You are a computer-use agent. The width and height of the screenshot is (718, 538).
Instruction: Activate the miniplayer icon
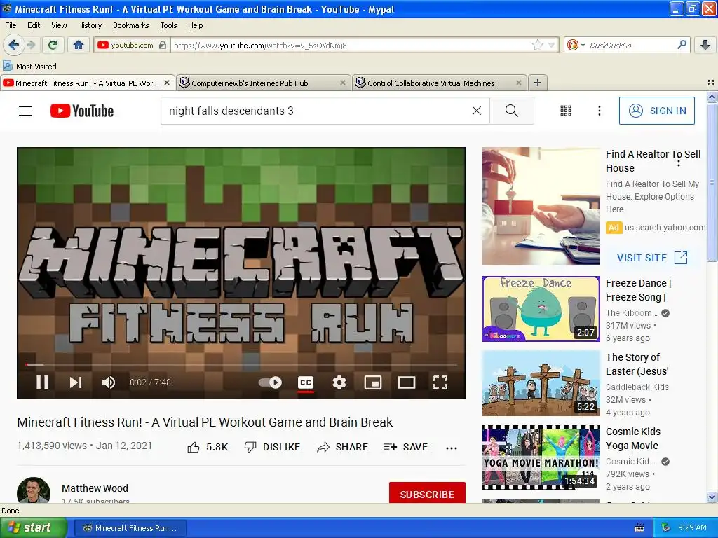tap(373, 382)
